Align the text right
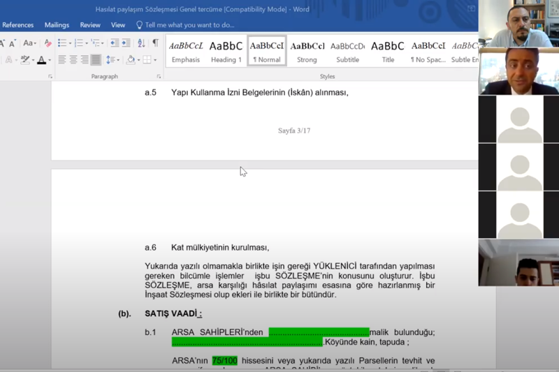Screen dimensions: 559x372 pyautogui.click(x=85, y=60)
